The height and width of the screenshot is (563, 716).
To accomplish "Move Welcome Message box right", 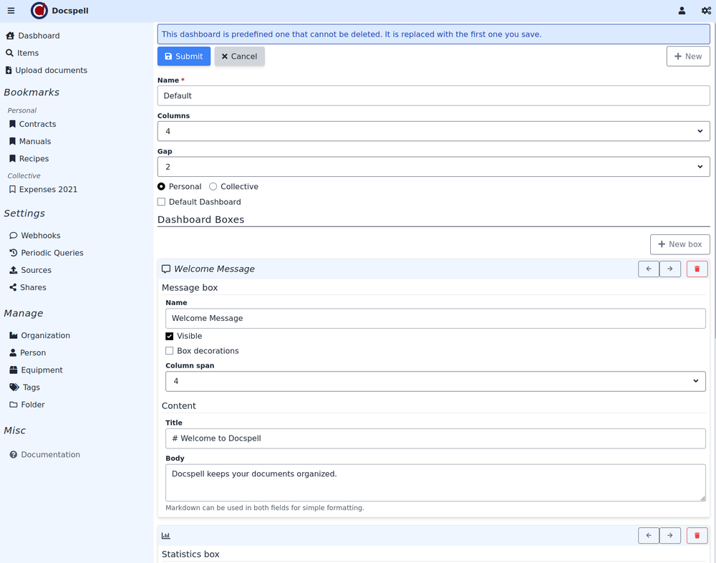I will tap(669, 269).
